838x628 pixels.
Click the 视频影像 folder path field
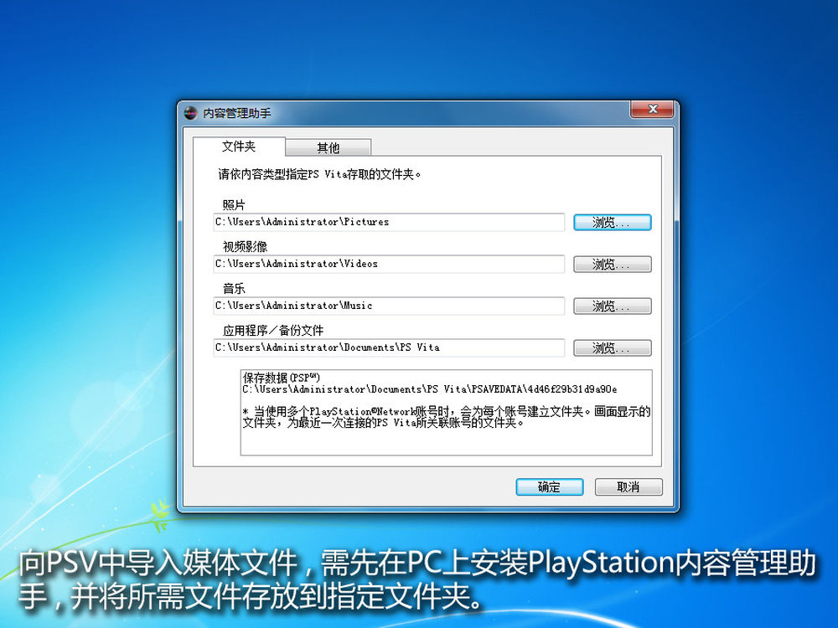[x=389, y=264]
